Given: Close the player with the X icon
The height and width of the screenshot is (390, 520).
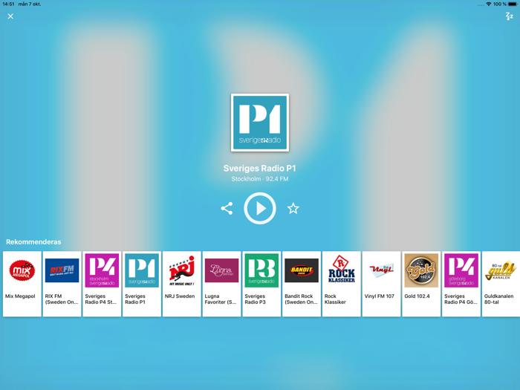Looking at the screenshot, I should click(10, 16).
